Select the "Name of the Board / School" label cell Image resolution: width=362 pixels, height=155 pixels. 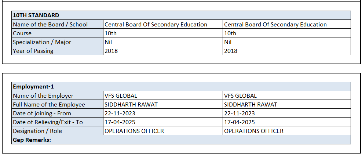(x=50, y=24)
